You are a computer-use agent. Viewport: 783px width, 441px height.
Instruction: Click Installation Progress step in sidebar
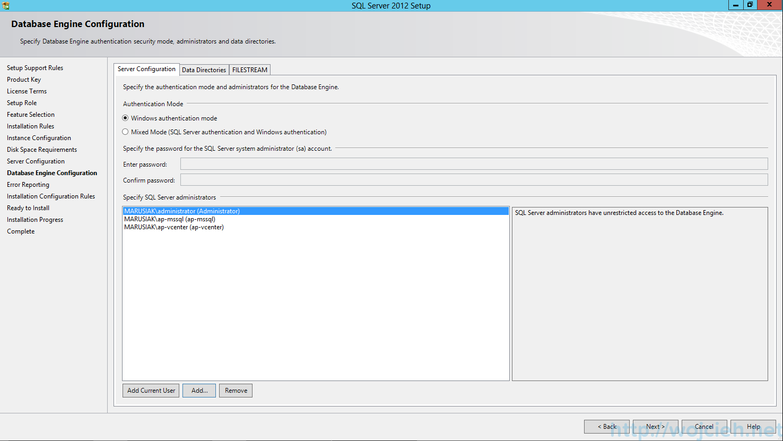point(35,220)
